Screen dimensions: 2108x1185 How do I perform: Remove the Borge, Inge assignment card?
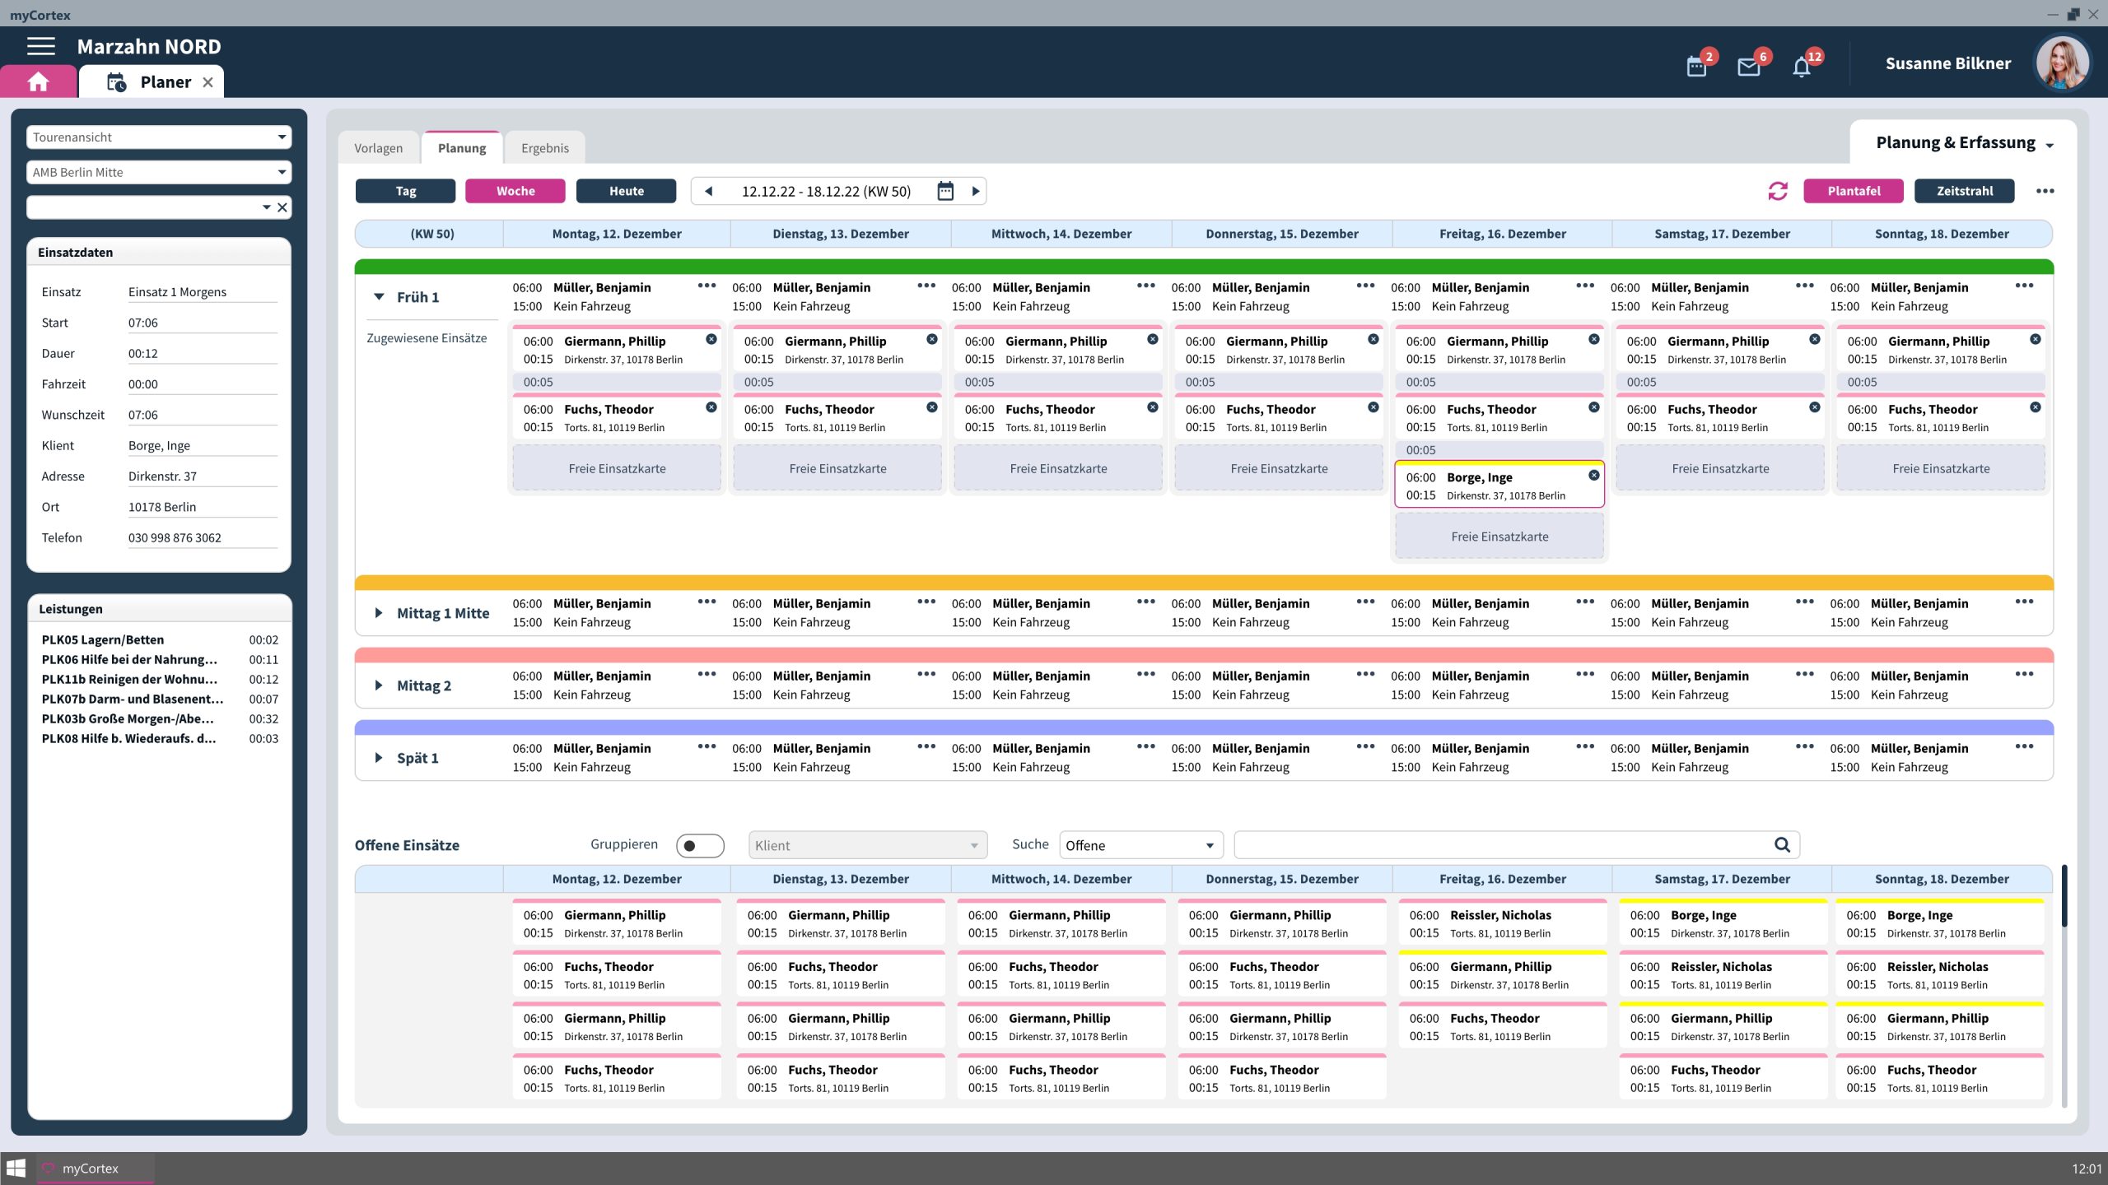point(1594,476)
